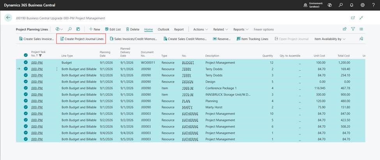Click Create Project Journal Lines
This screenshot has width=380, height=160.
(x=82, y=39)
